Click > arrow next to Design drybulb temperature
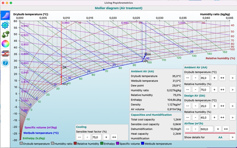Screen dimensions: 237x148 (x=233, y=106)
